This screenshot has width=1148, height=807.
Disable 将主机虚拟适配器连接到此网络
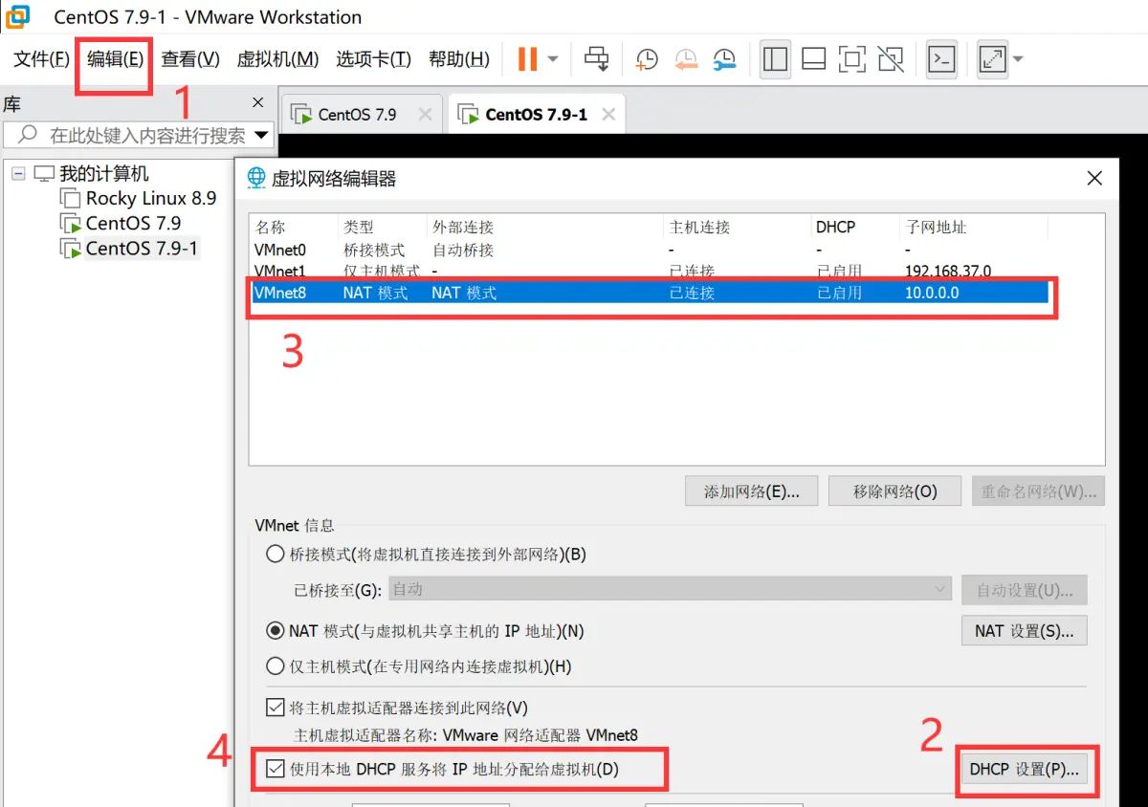point(276,709)
